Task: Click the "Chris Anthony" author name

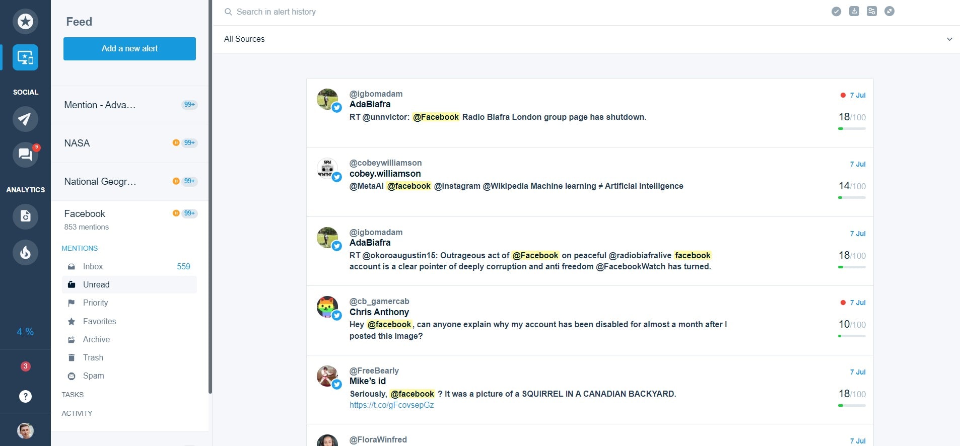Action: click(379, 312)
